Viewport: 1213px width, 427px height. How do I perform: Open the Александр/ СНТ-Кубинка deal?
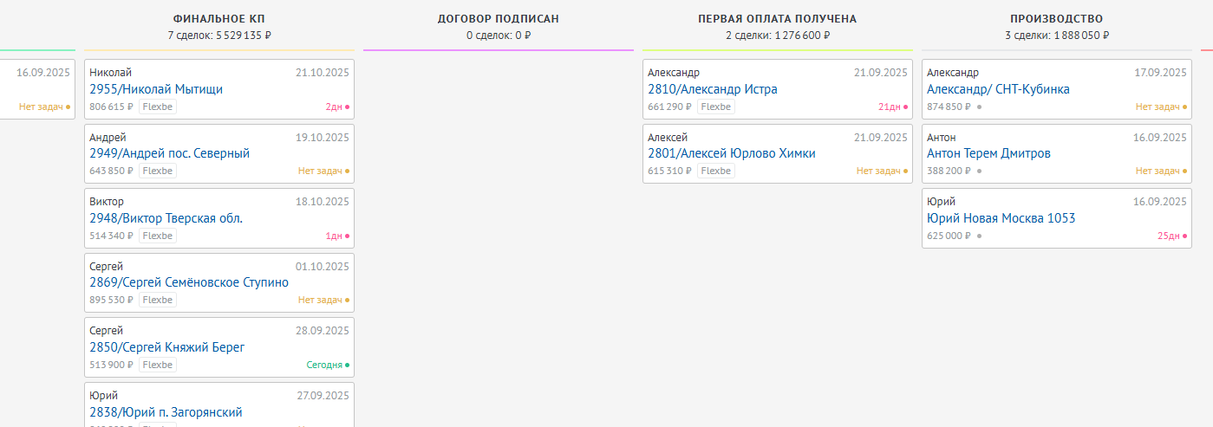click(x=998, y=89)
